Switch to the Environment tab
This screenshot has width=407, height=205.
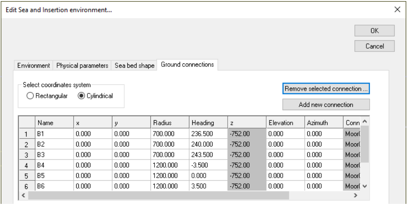(x=34, y=65)
